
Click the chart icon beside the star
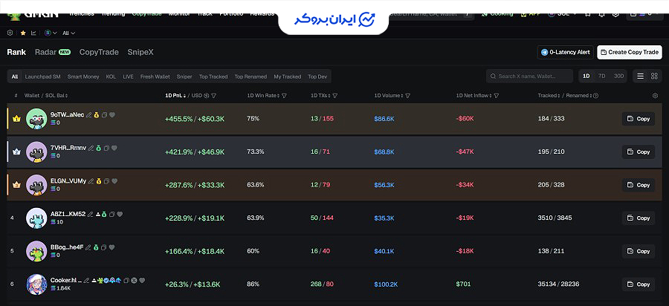pos(33,33)
